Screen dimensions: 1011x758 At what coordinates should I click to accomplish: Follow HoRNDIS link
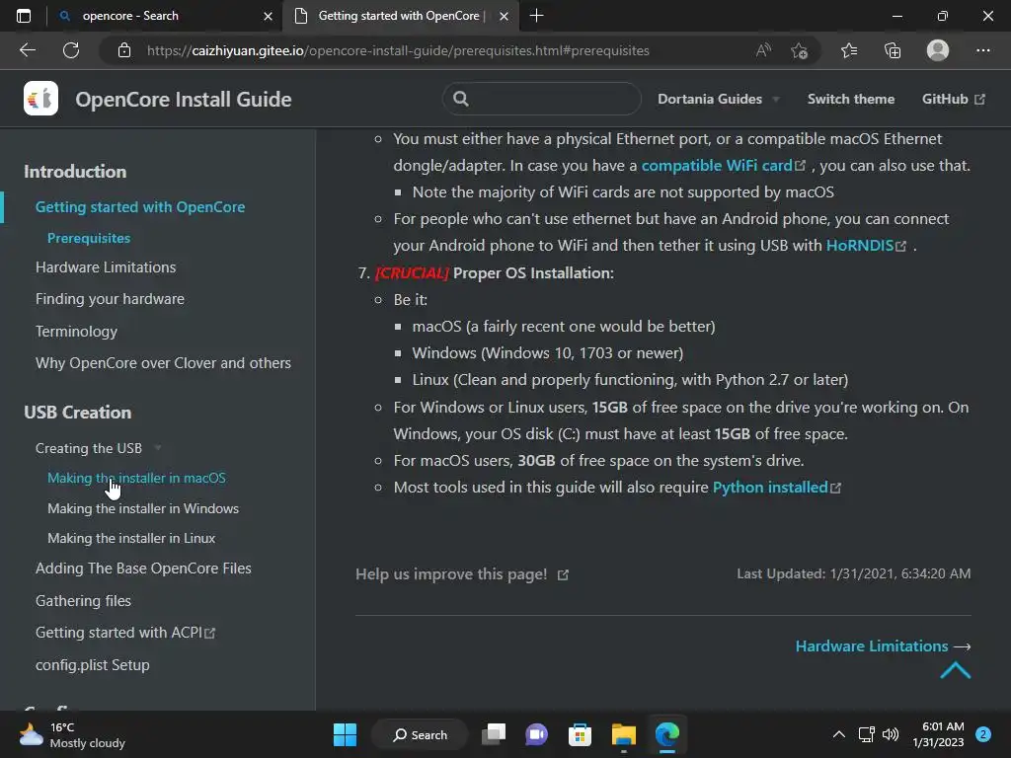[866, 245]
